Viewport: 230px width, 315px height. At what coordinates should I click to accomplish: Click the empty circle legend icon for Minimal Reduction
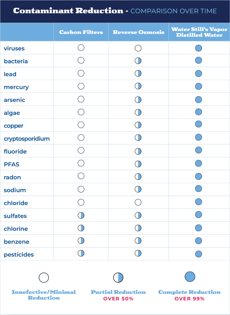pyautogui.click(x=44, y=278)
